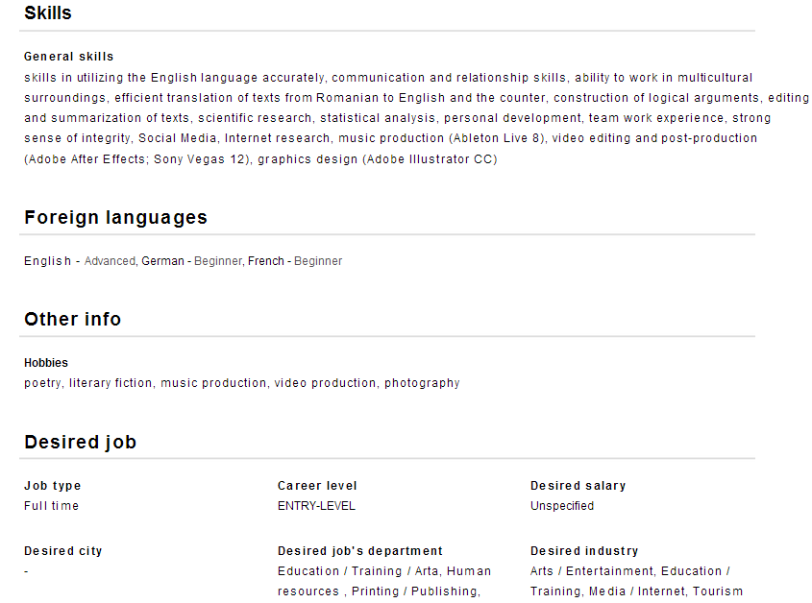Click the Desired city label
Screen dimensions: 812x603
point(63,551)
